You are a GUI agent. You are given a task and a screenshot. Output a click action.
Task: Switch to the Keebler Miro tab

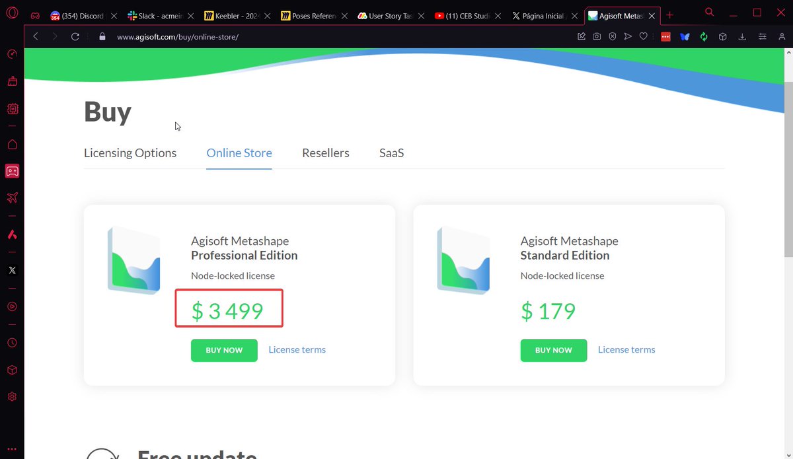click(x=237, y=16)
